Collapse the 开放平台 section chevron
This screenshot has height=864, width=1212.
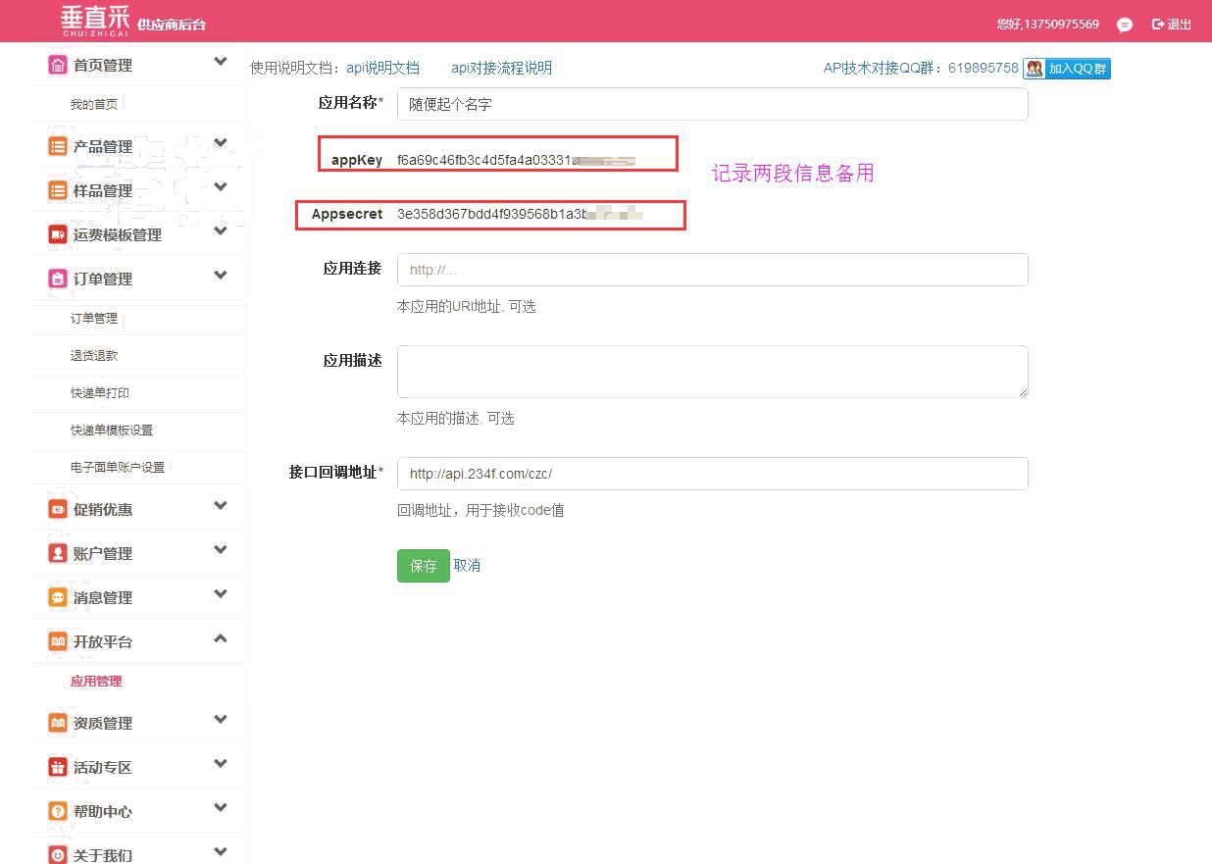coord(221,638)
